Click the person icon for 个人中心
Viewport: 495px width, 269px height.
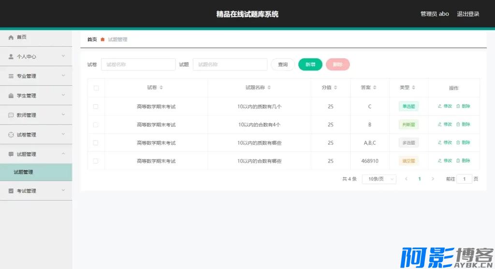pos(11,56)
